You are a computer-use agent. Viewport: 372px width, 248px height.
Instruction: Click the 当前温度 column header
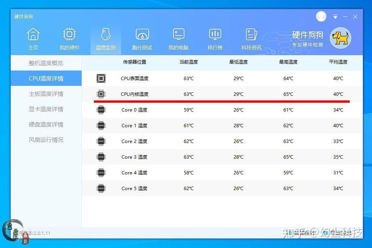click(x=188, y=62)
